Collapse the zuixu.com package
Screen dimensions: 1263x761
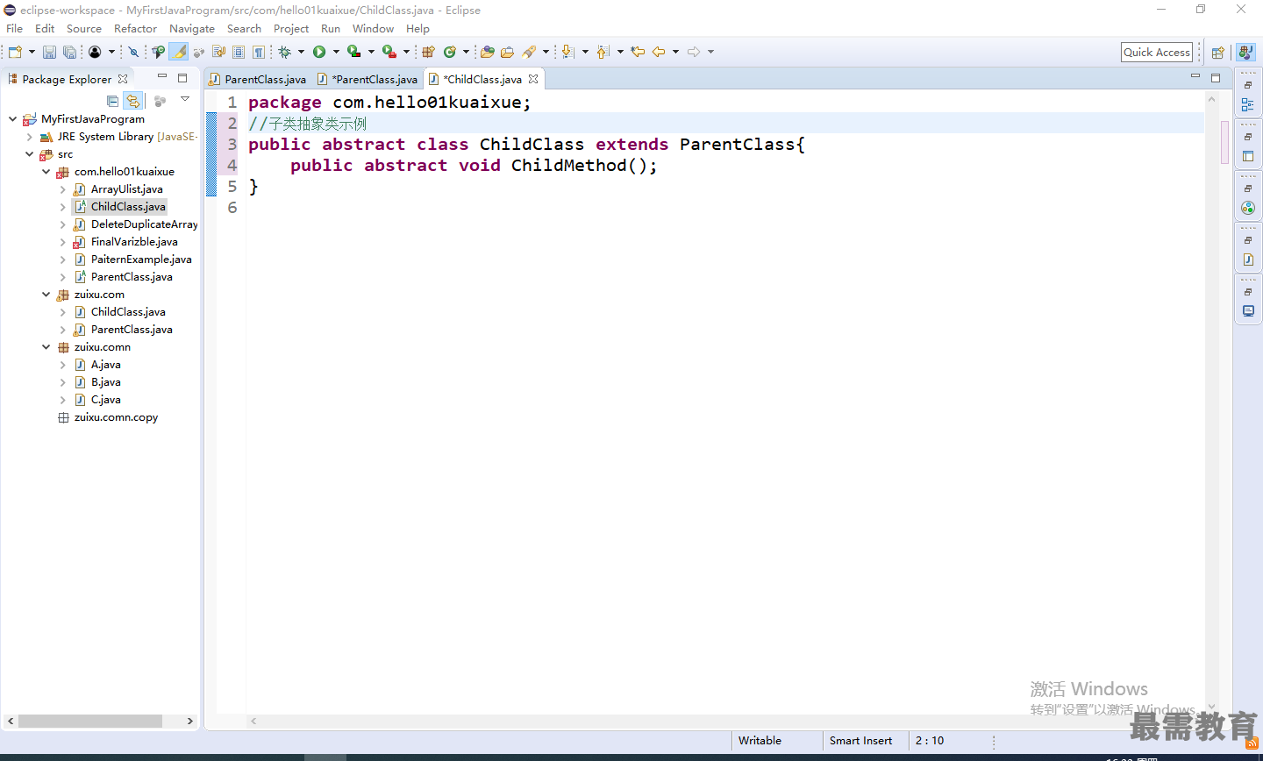click(x=46, y=295)
